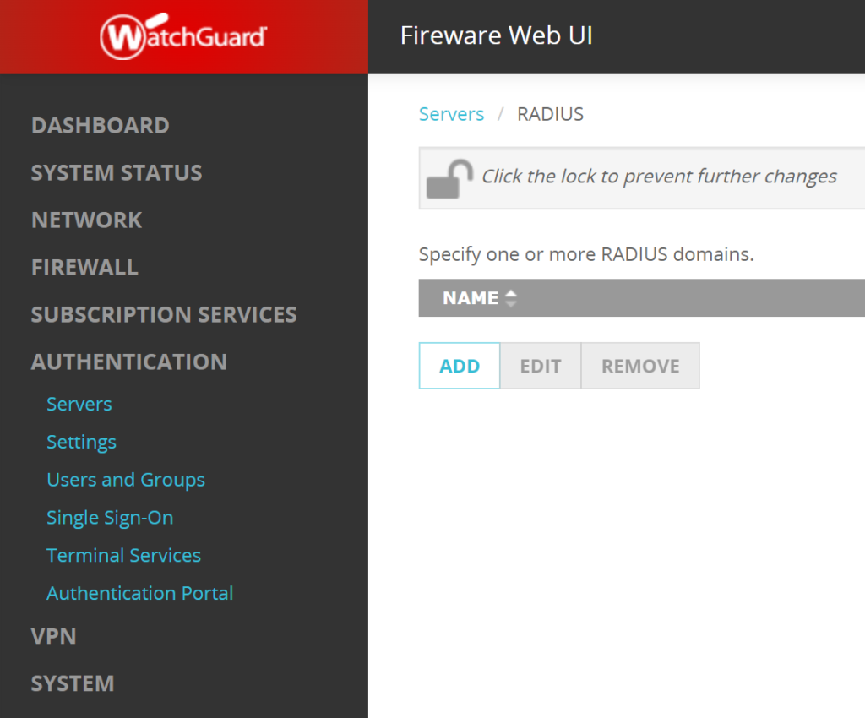
Task: Collapse the AUTHENTICATION section
Action: (x=128, y=362)
